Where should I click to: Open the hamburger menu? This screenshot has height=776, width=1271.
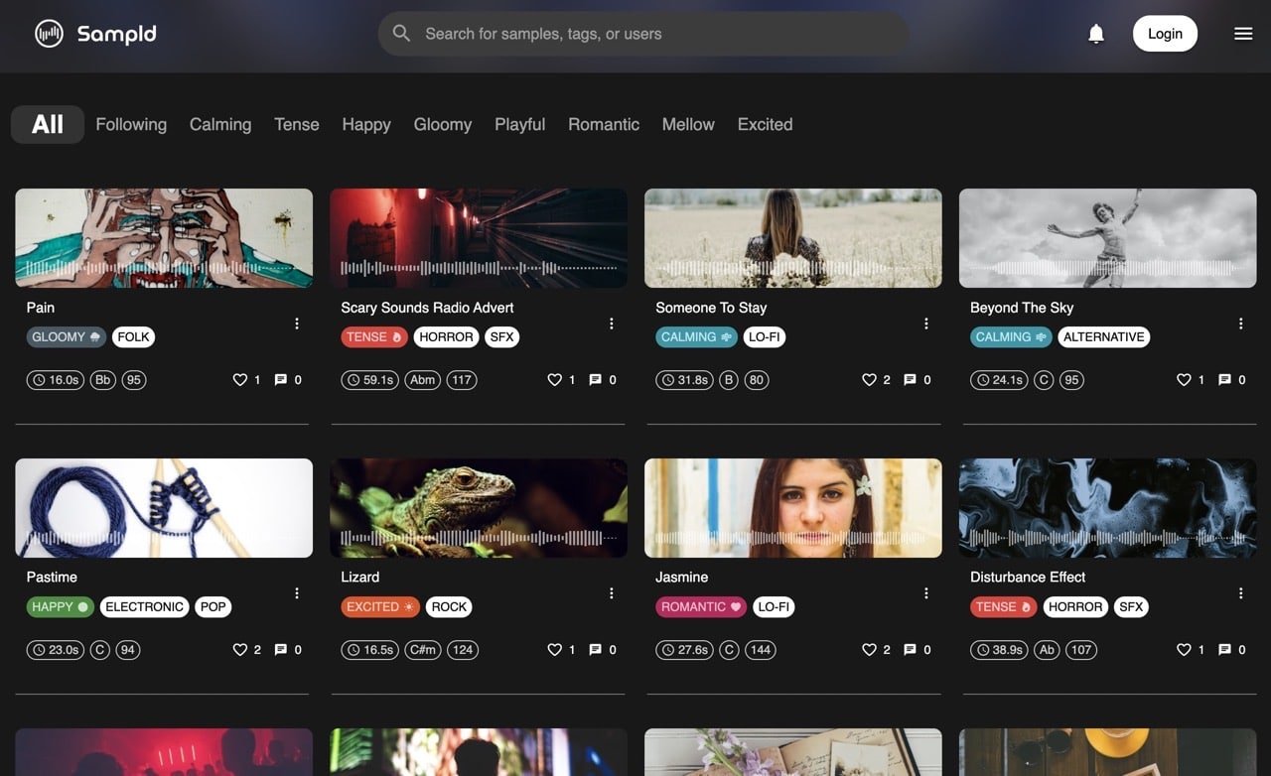pyautogui.click(x=1243, y=34)
